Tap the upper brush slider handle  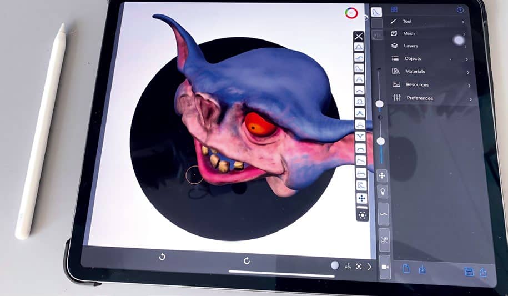[x=379, y=104]
